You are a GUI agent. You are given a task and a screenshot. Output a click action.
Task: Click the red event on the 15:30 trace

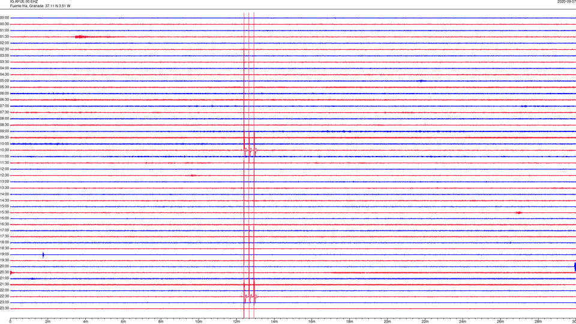pyautogui.click(x=518, y=212)
